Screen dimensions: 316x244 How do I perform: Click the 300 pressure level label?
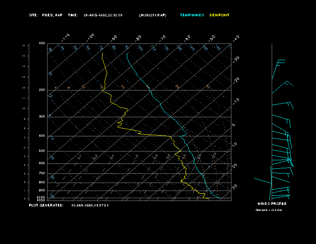42,116
